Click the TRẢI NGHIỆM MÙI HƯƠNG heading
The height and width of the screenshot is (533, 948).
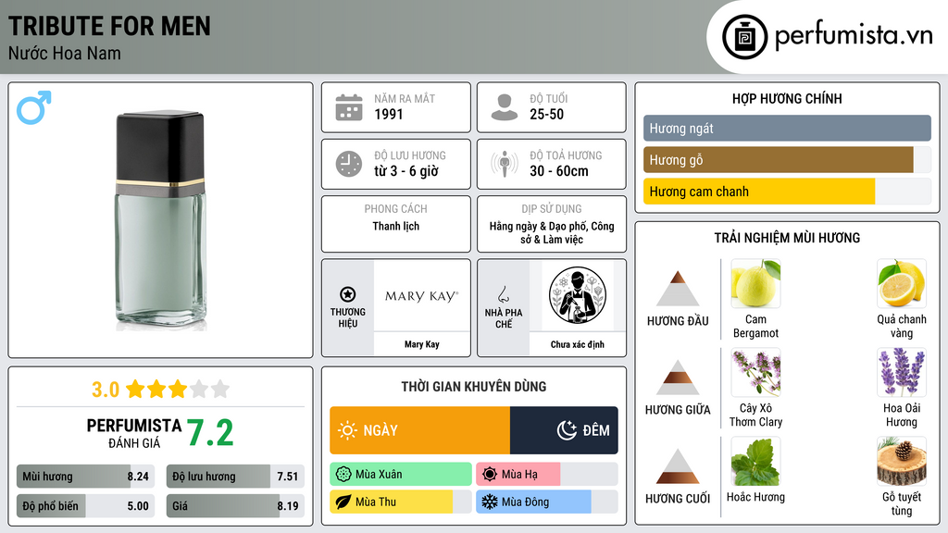click(x=787, y=238)
